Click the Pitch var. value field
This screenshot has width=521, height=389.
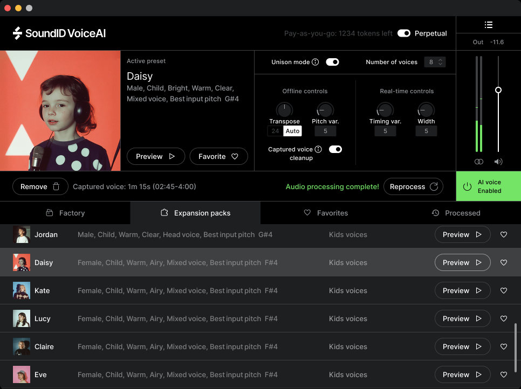(325, 131)
